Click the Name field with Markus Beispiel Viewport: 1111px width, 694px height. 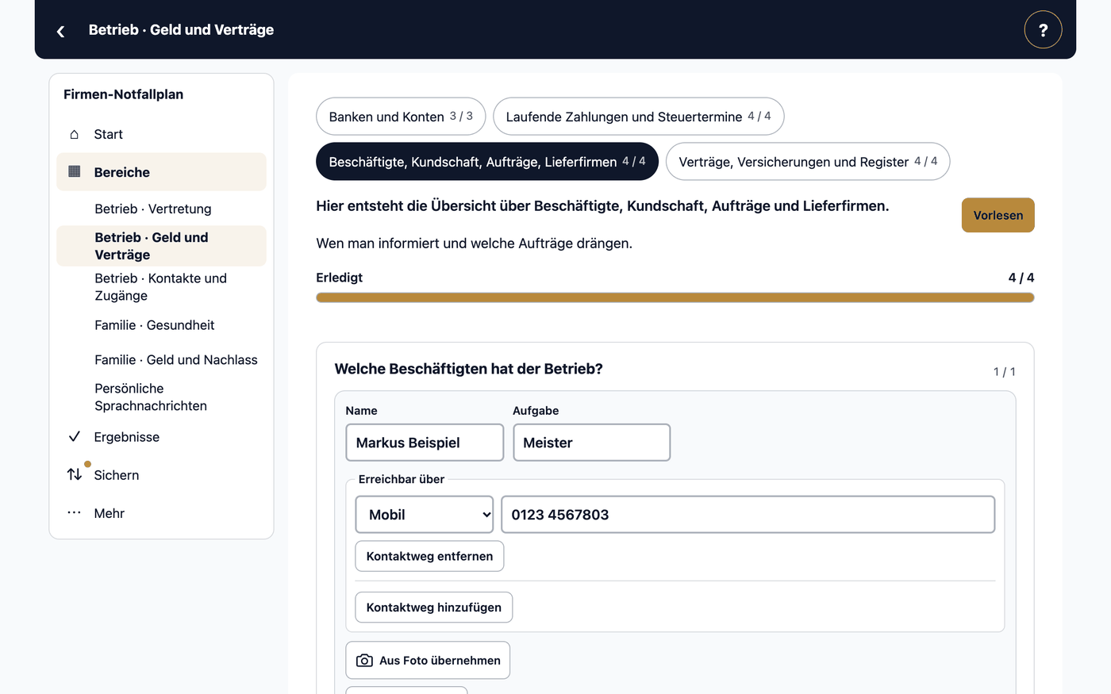[x=425, y=443]
